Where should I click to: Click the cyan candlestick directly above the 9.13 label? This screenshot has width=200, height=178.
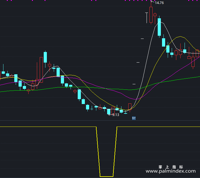(109, 111)
